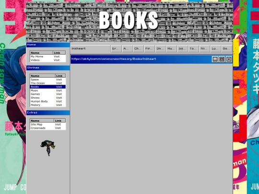Open the 'Fir...' tab
Viewport: 259px width, 194px height.
click(149, 49)
